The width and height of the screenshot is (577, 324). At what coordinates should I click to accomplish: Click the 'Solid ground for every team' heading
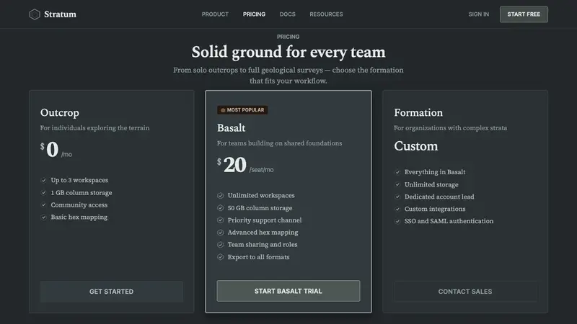point(288,52)
